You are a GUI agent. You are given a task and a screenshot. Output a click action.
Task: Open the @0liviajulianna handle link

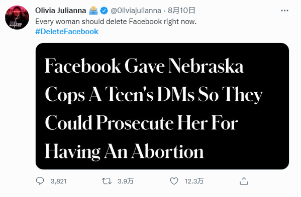tap(136, 11)
